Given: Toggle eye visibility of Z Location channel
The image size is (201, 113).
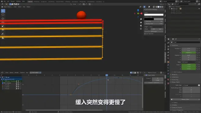Looking at the screenshot, I should click(4, 83).
